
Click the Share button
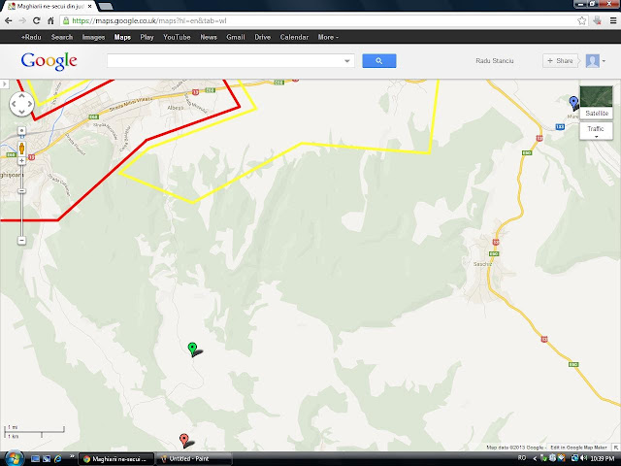click(x=560, y=60)
